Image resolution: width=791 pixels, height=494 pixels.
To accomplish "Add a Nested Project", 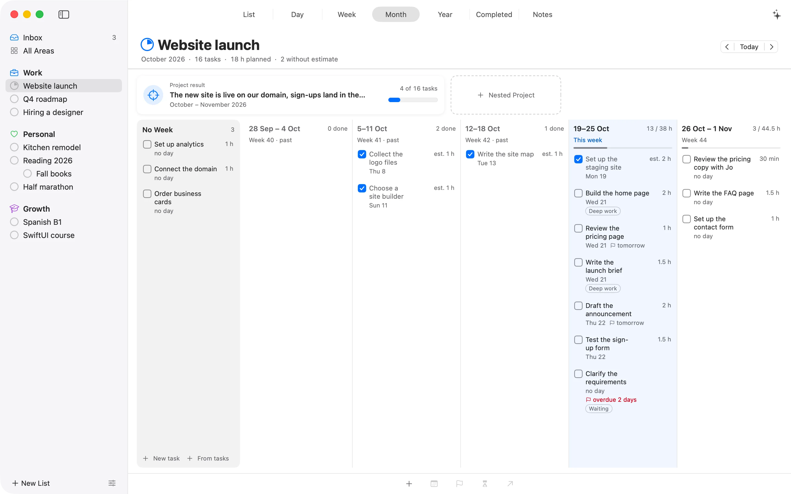I will [506, 95].
